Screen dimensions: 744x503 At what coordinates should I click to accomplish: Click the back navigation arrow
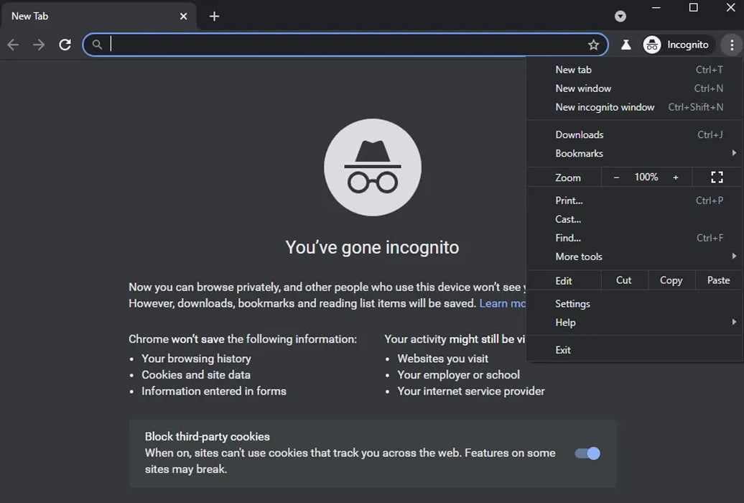[x=13, y=45]
